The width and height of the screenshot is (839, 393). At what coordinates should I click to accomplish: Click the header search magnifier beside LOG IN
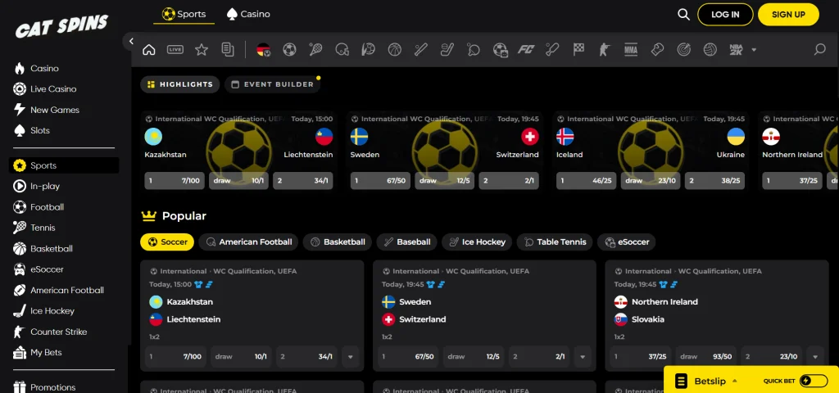pyautogui.click(x=683, y=15)
